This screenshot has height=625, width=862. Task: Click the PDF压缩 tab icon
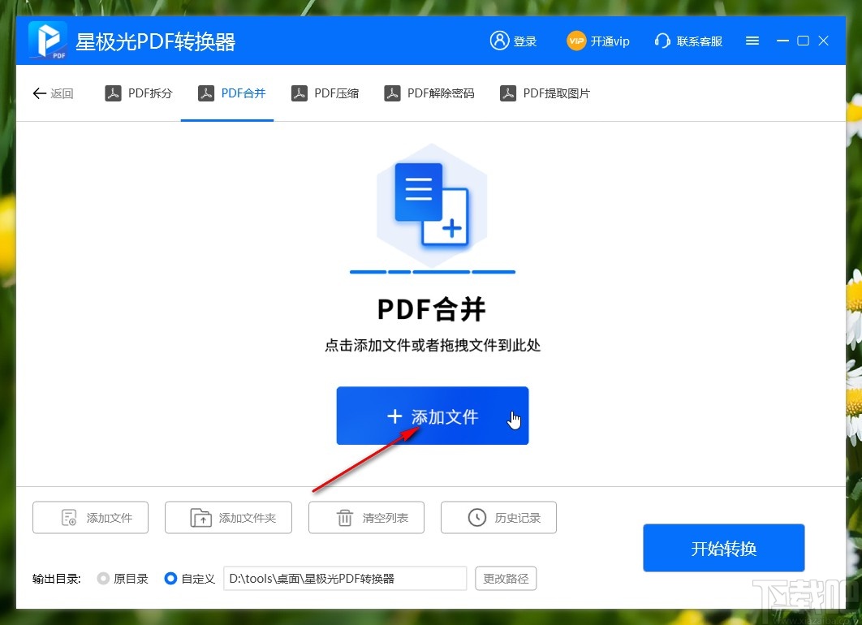coord(299,93)
